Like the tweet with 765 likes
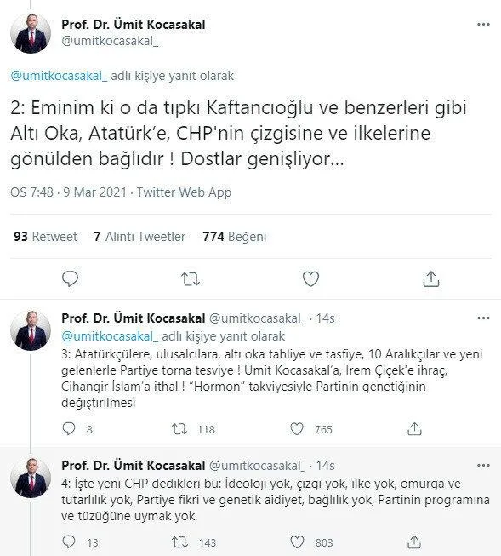The image size is (501, 556). pos(297,429)
